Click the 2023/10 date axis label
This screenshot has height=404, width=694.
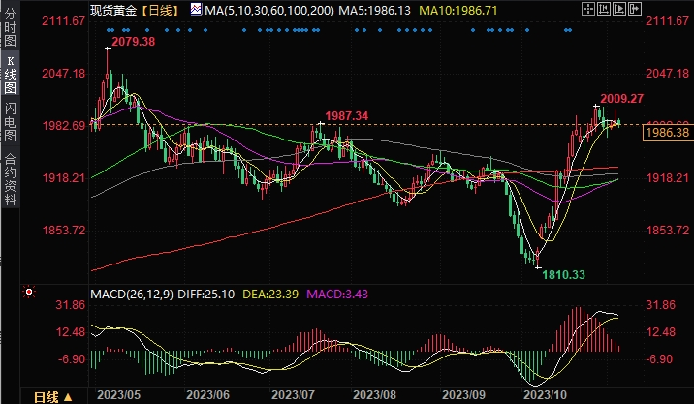coord(545,394)
